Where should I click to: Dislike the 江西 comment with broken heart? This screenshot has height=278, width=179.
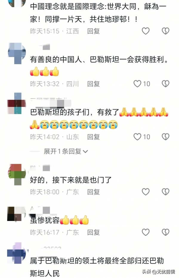pyautogui.click(x=165, y=31)
